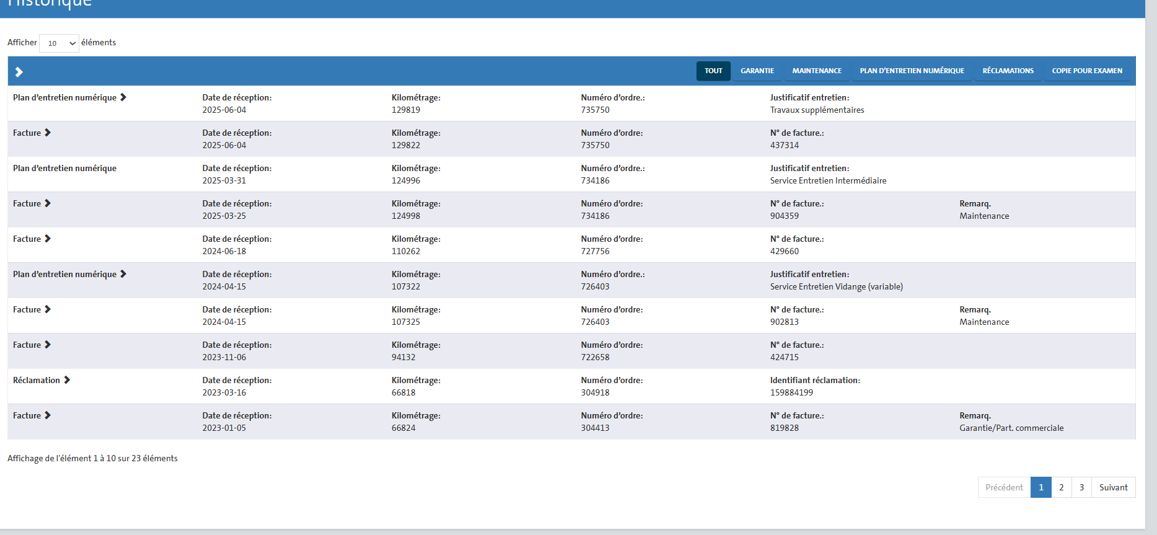Image resolution: width=1157 pixels, height=535 pixels.
Task: Expand Facture row with invoice 902813
Action: coord(48,309)
